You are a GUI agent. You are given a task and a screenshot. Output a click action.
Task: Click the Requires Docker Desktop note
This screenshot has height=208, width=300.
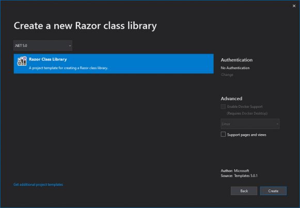pyautogui.click(x=247, y=114)
